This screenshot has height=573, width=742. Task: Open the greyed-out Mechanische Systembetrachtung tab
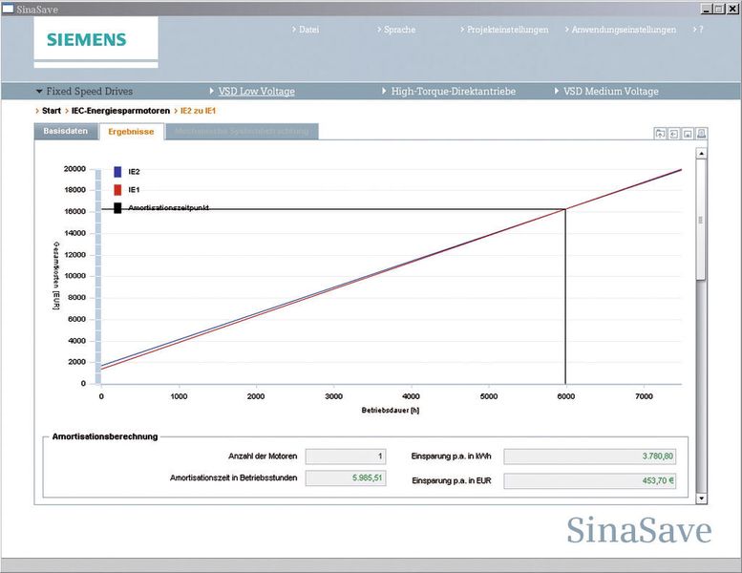click(x=242, y=131)
